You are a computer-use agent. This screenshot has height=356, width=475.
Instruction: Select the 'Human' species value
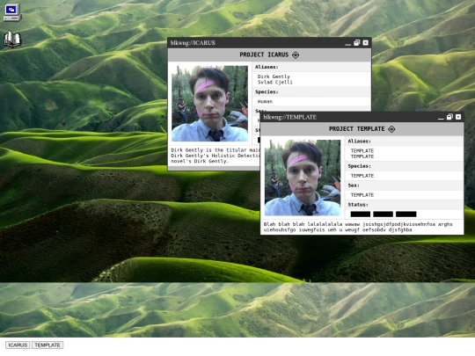pyautogui.click(x=265, y=101)
